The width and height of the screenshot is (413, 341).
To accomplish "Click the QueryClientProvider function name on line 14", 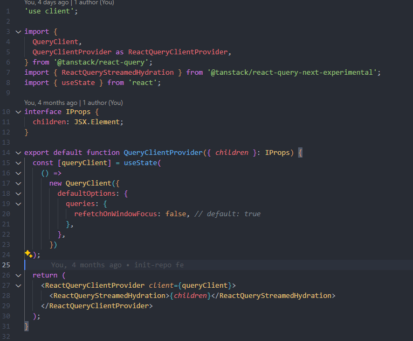I will click(163, 153).
